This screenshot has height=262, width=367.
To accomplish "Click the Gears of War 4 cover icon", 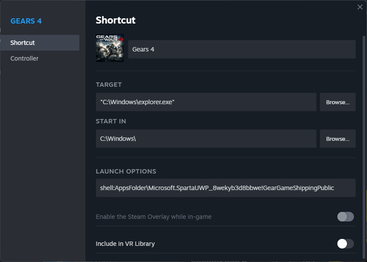I will tap(109, 47).
